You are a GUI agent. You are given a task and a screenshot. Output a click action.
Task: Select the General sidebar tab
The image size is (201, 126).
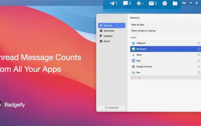click(112, 25)
